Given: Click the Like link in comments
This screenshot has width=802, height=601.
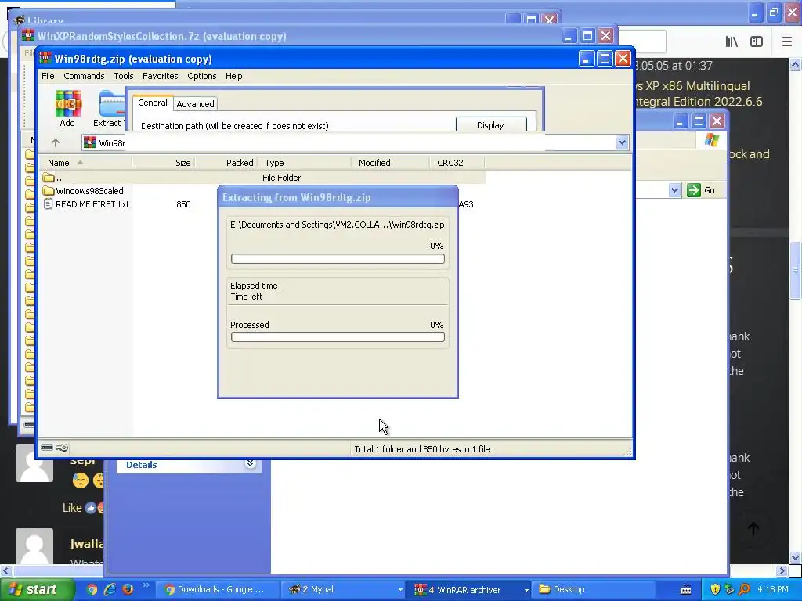Looking at the screenshot, I should pos(72,507).
